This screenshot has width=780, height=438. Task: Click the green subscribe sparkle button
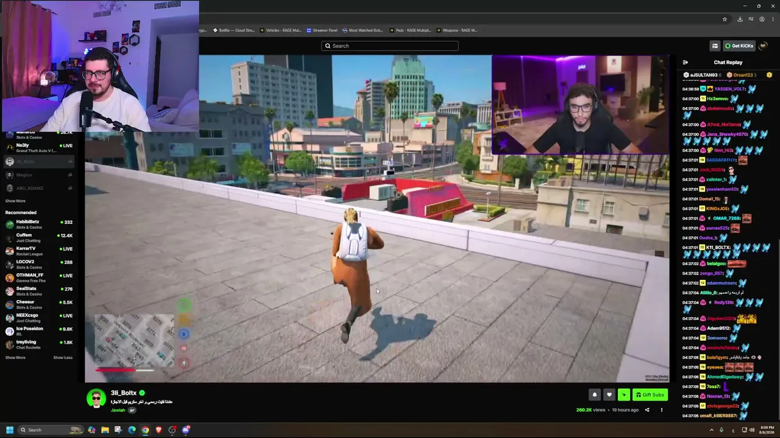[623, 395]
